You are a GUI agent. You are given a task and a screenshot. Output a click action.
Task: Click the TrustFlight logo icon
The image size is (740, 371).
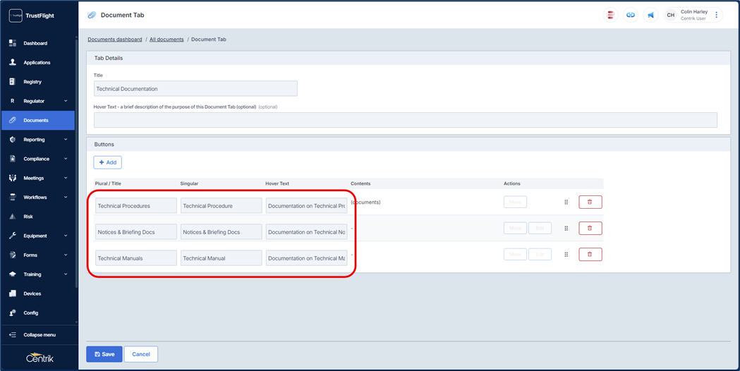tap(15, 16)
